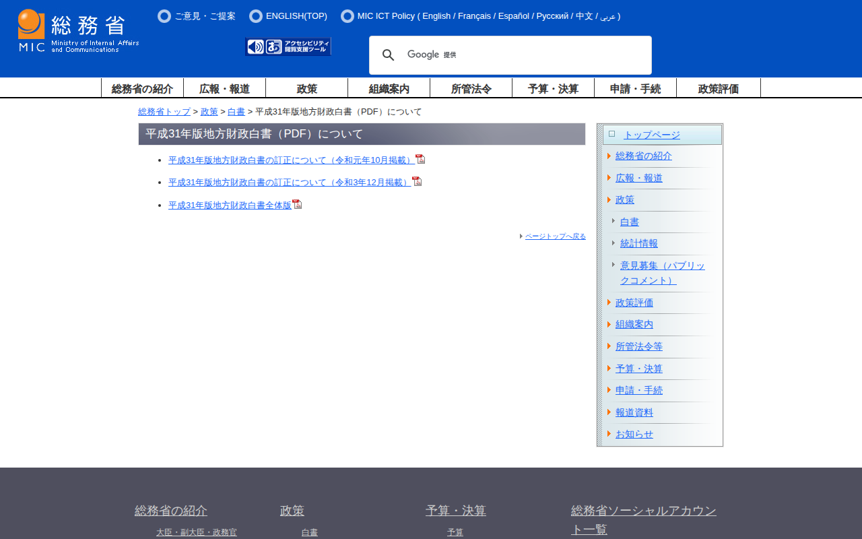Click the circle icon beside ENGLISH(TOP)

click(x=255, y=16)
